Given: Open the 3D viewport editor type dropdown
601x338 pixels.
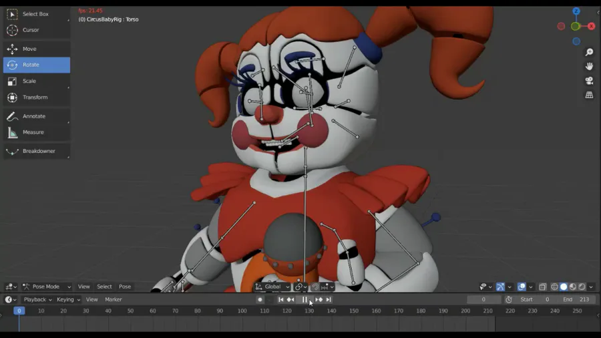Looking at the screenshot, I should [x=11, y=287].
